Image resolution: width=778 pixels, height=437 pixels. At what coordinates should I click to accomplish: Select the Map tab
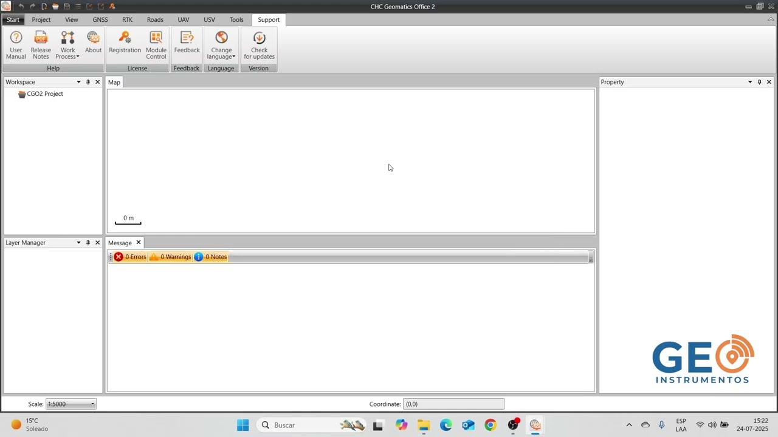pos(114,83)
